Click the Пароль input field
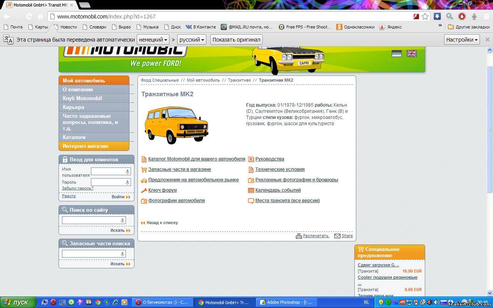The image size is (493, 308). point(111,182)
